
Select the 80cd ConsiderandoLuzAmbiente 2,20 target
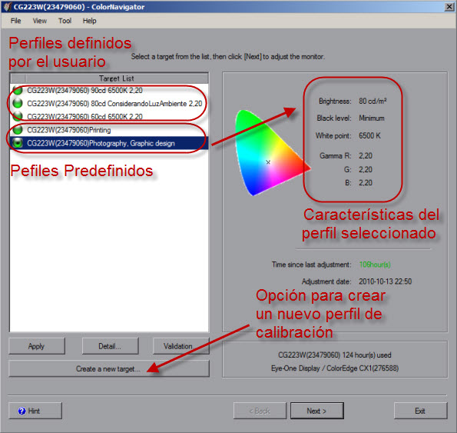[109, 103]
